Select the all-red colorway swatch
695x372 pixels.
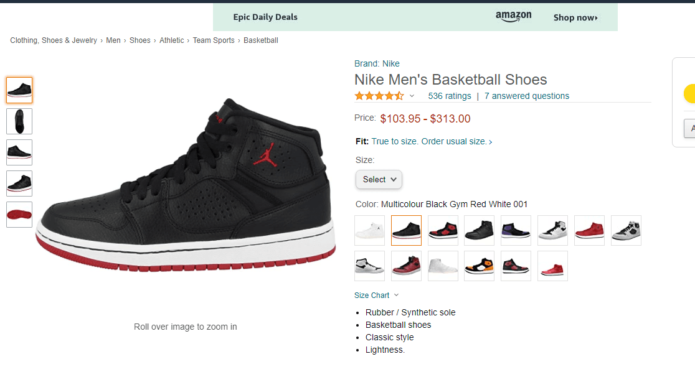589,230
